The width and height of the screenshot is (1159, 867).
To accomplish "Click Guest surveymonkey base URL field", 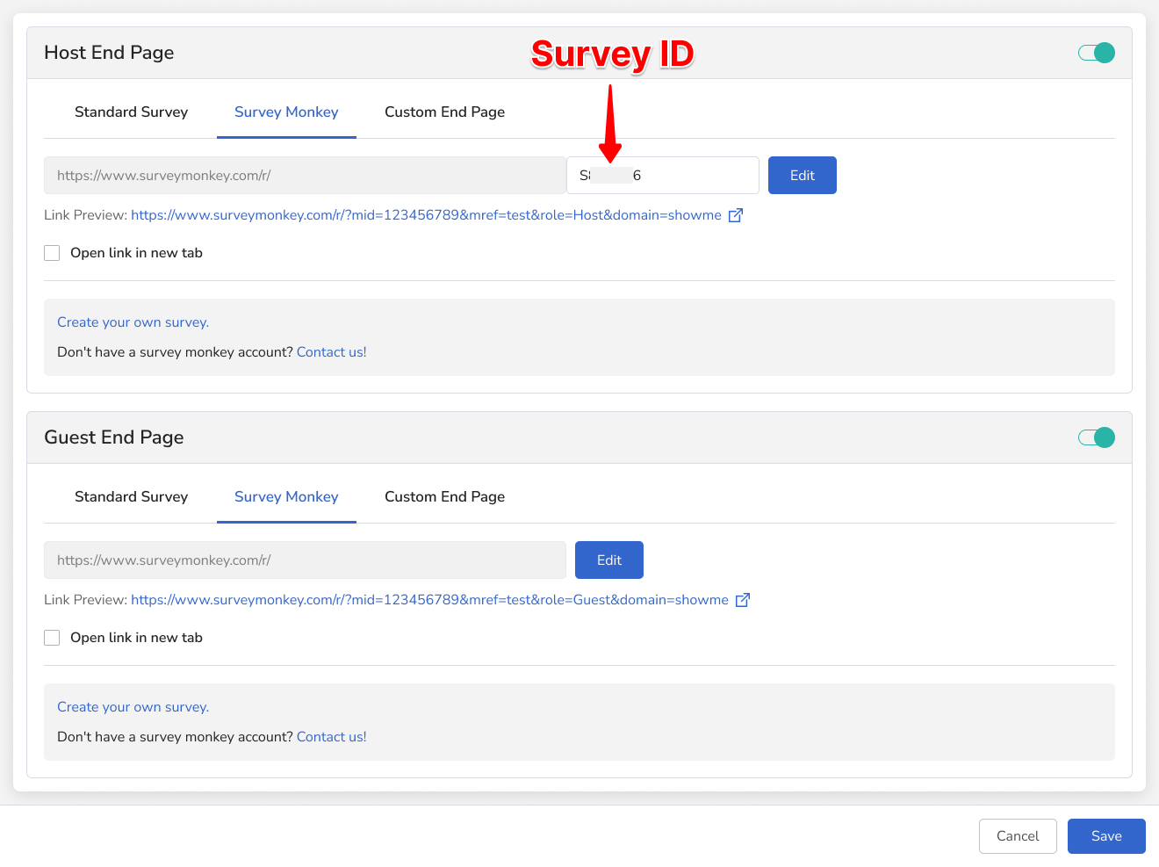I will [305, 560].
